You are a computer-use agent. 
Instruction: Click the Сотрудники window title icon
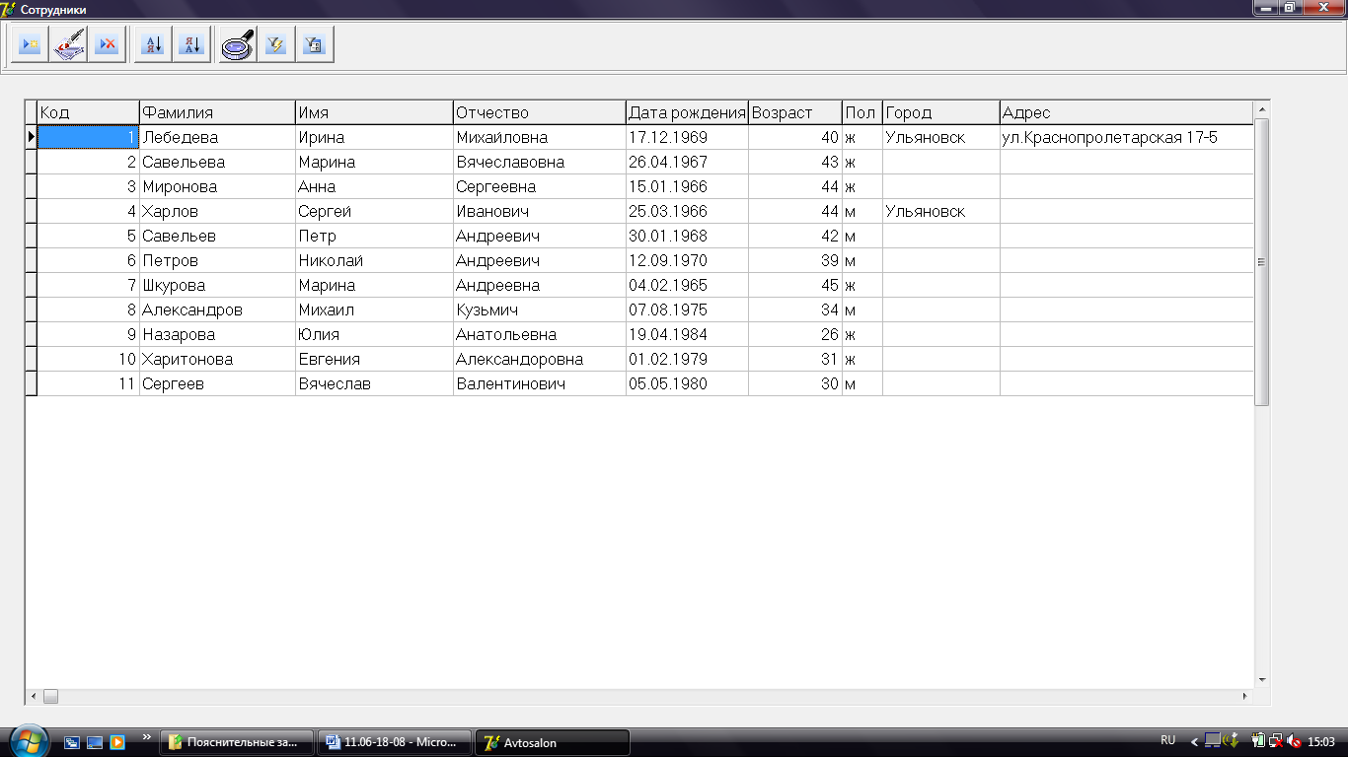[x=9, y=8]
